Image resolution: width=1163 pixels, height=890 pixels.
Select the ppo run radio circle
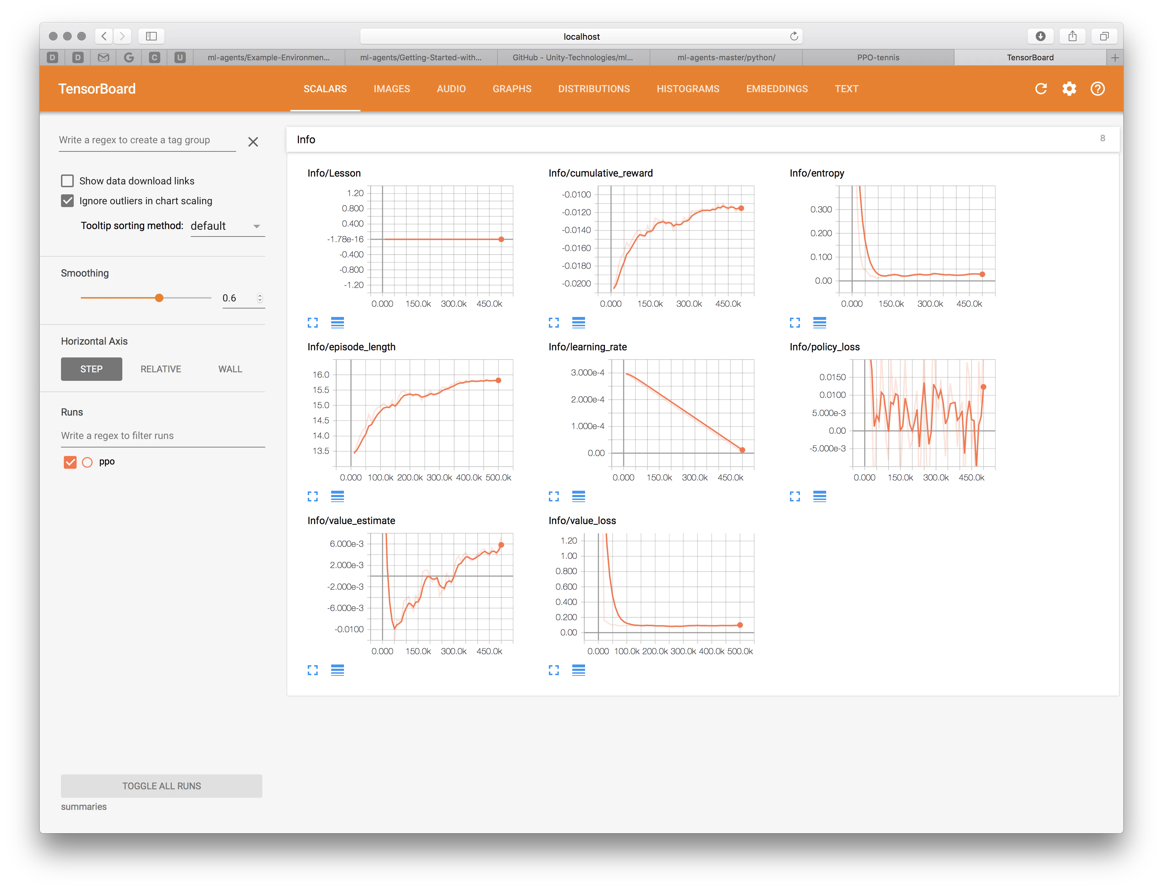(87, 462)
